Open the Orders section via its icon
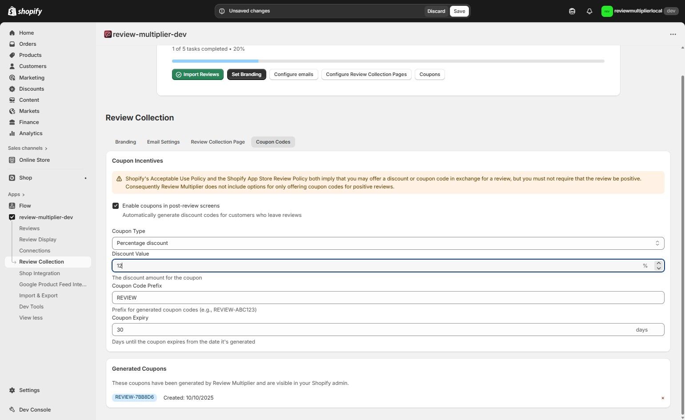 tap(12, 44)
